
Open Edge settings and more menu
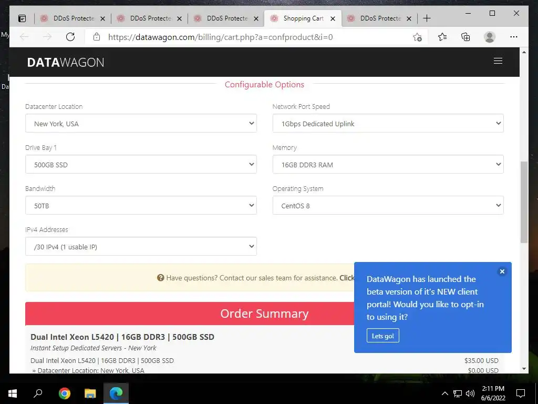coord(514,37)
